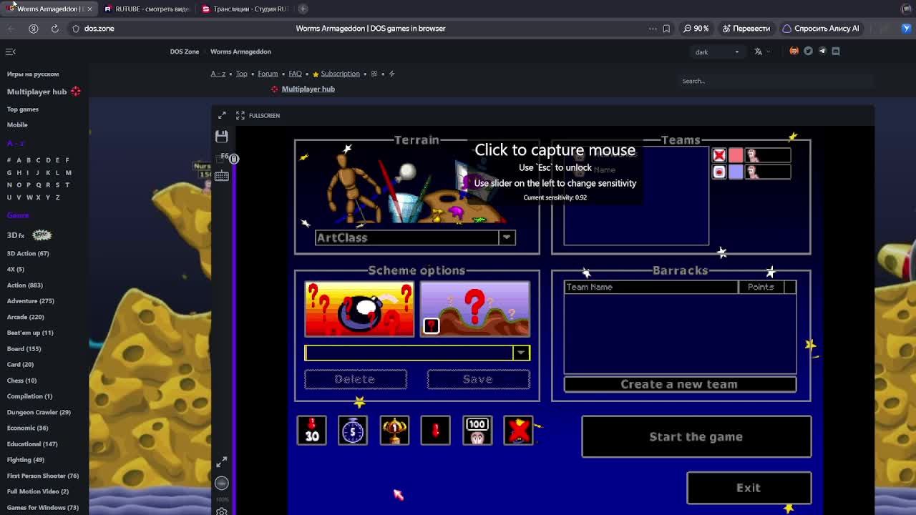This screenshot has height=515, width=916.
Task: Open the dark theme dropdown
Action: coord(717,51)
